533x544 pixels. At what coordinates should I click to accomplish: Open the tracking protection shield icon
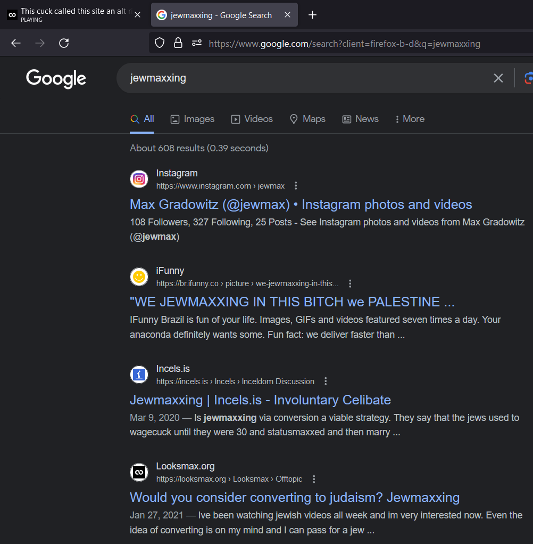pyautogui.click(x=160, y=43)
